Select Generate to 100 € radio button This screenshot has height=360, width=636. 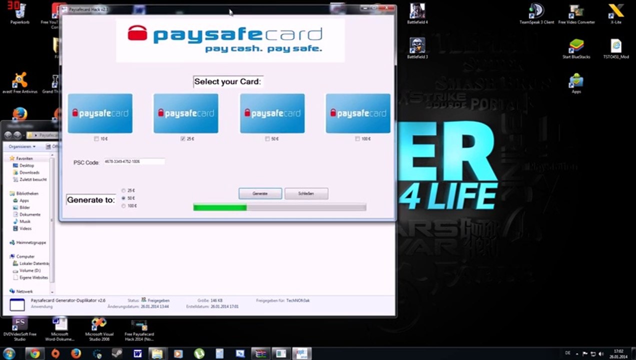pyautogui.click(x=123, y=206)
